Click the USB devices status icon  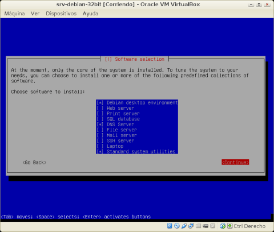click(184, 226)
